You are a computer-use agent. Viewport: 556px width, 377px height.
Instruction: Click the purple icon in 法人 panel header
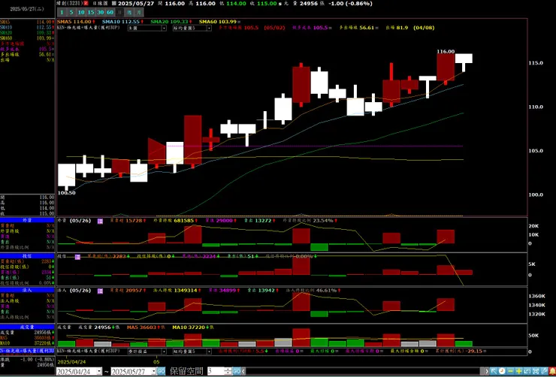coord(100,291)
